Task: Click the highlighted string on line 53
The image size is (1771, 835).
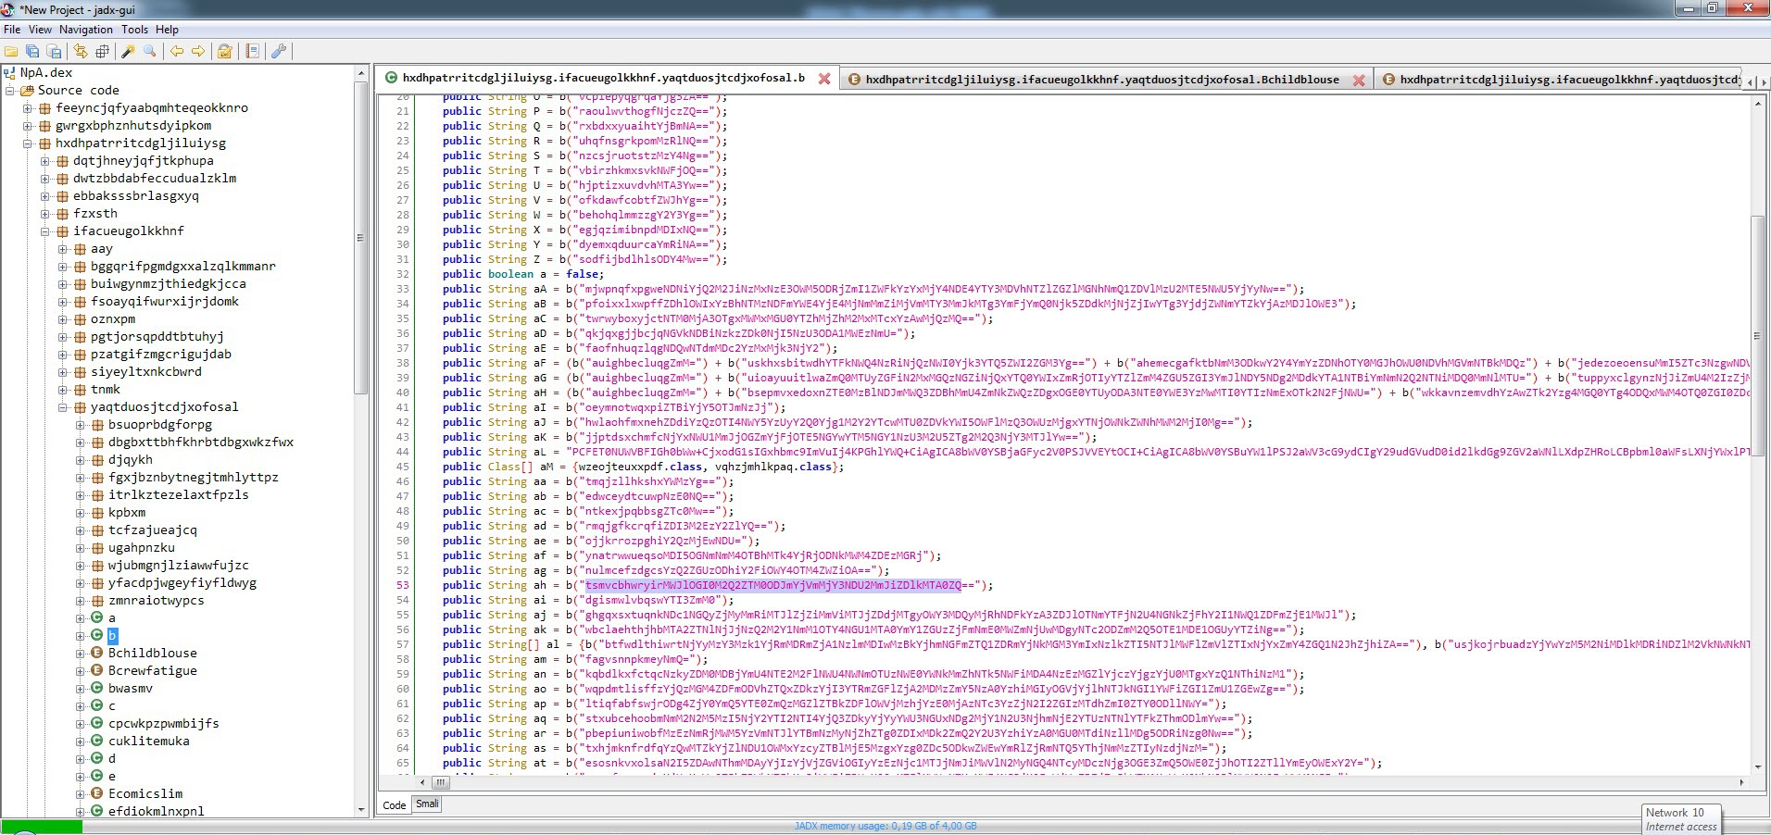Action: click(773, 585)
